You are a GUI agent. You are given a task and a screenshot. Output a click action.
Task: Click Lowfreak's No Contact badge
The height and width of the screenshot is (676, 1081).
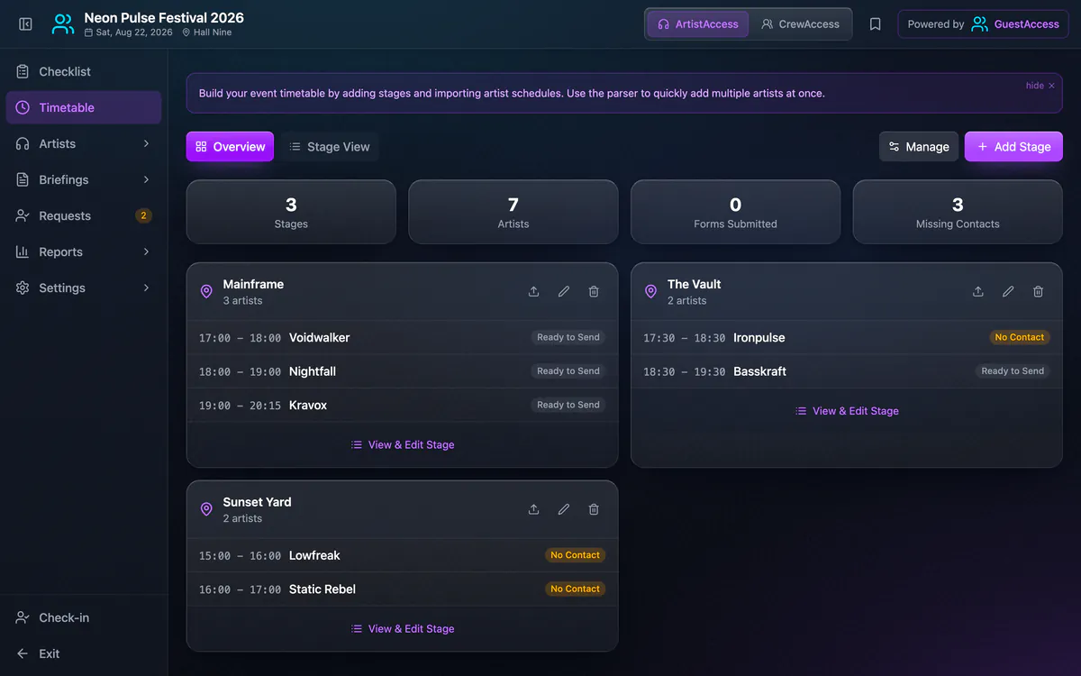pyautogui.click(x=575, y=555)
